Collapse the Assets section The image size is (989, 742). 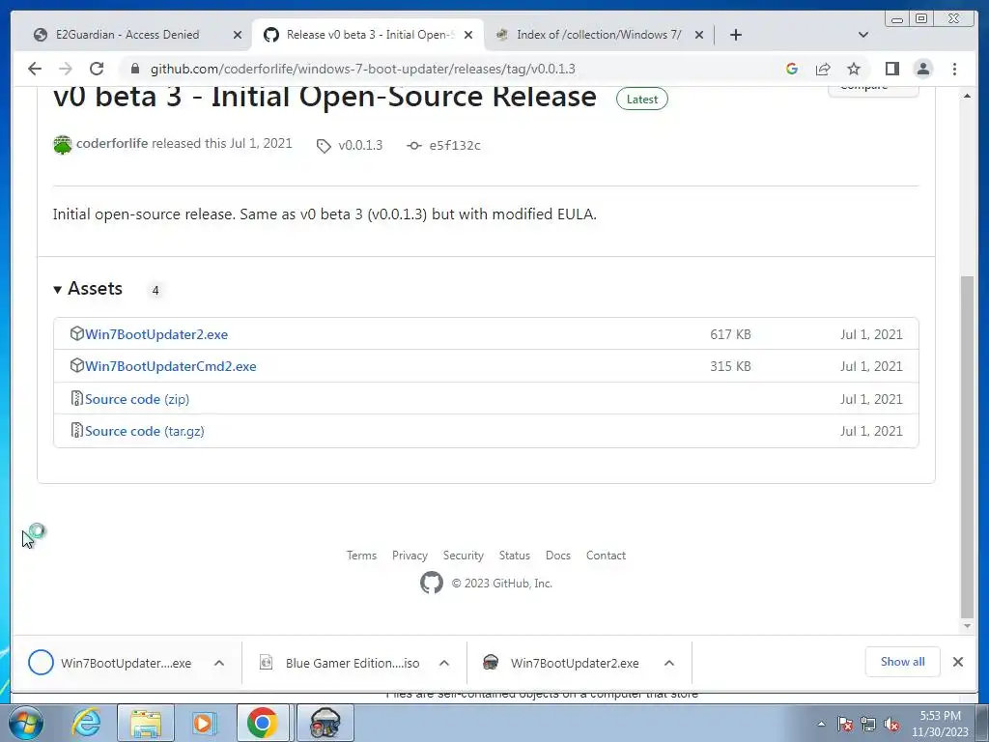88,288
